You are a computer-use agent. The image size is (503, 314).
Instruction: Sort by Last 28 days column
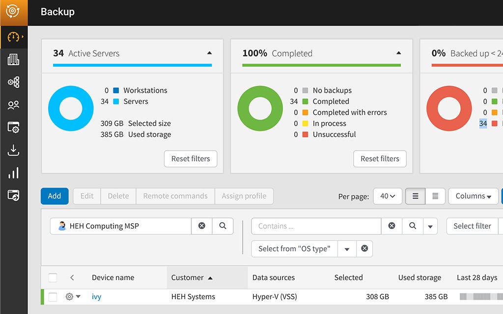tap(477, 278)
